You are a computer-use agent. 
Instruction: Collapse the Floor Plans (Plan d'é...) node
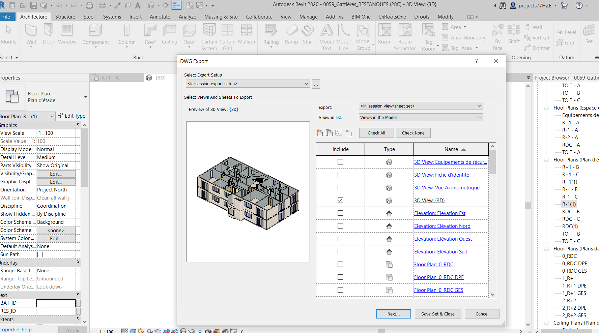(x=546, y=159)
